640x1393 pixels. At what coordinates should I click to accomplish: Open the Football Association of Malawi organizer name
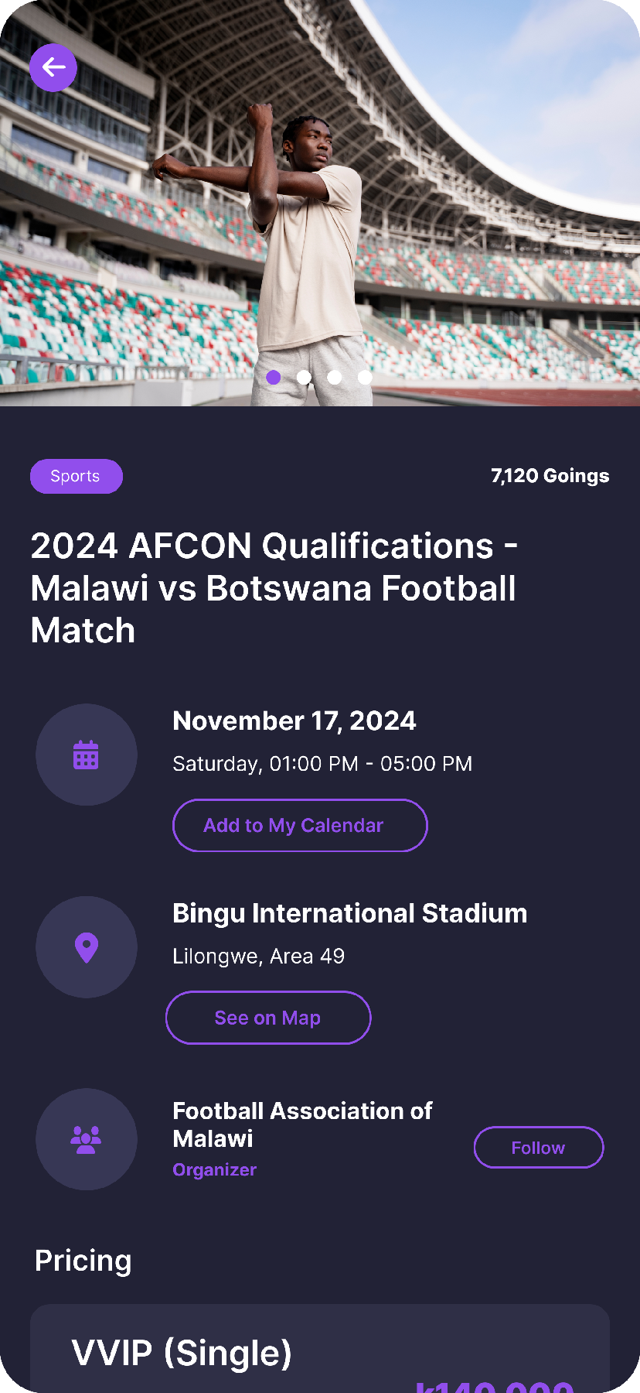click(x=301, y=1124)
